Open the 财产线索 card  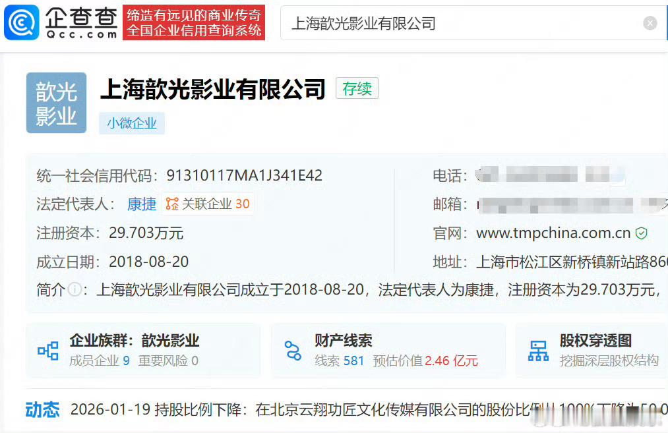coord(388,351)
